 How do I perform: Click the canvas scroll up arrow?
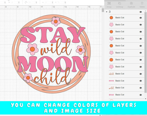103,7
